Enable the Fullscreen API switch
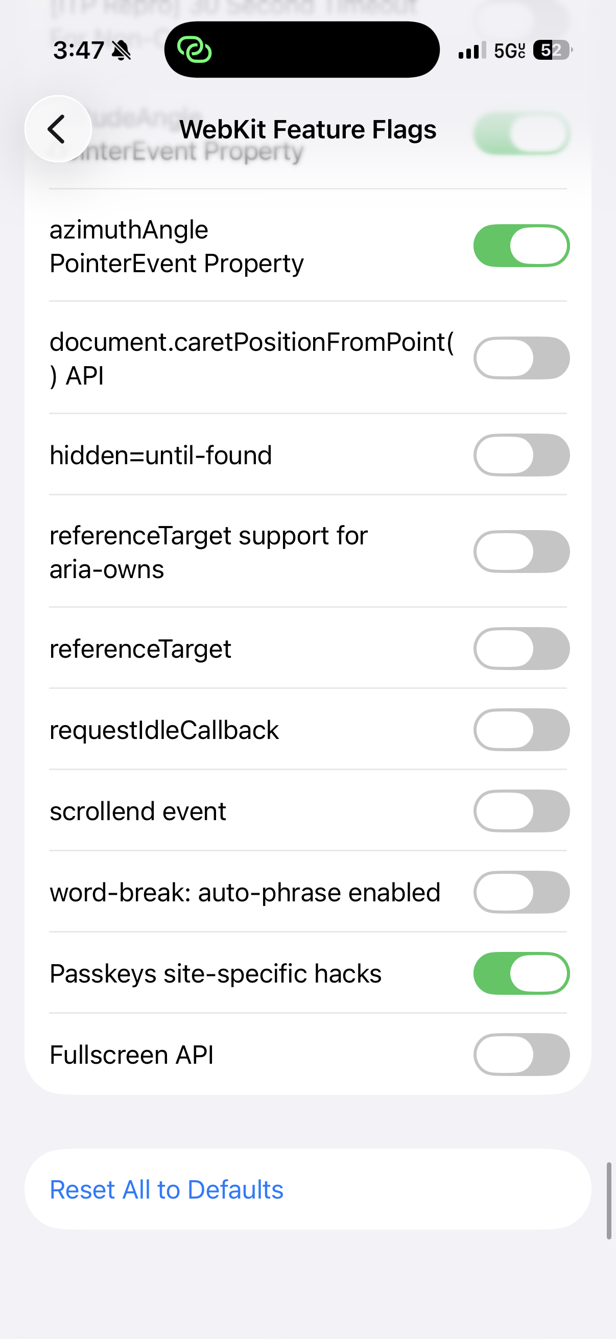The image size is (616, 1339). point(522,1055)
